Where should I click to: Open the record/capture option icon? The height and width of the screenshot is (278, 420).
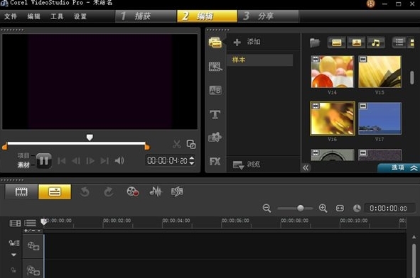[133, 191]
